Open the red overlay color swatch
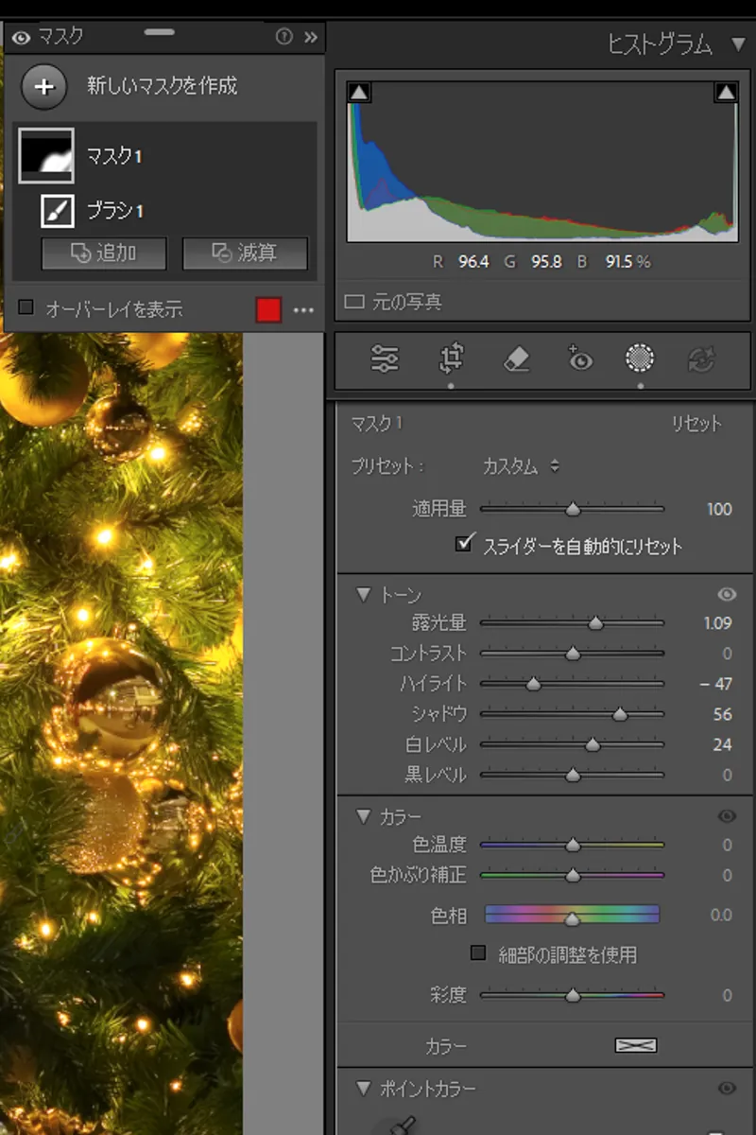This screenshot has width=756, height=1135. pyautogui.click(x=268, y=309)
